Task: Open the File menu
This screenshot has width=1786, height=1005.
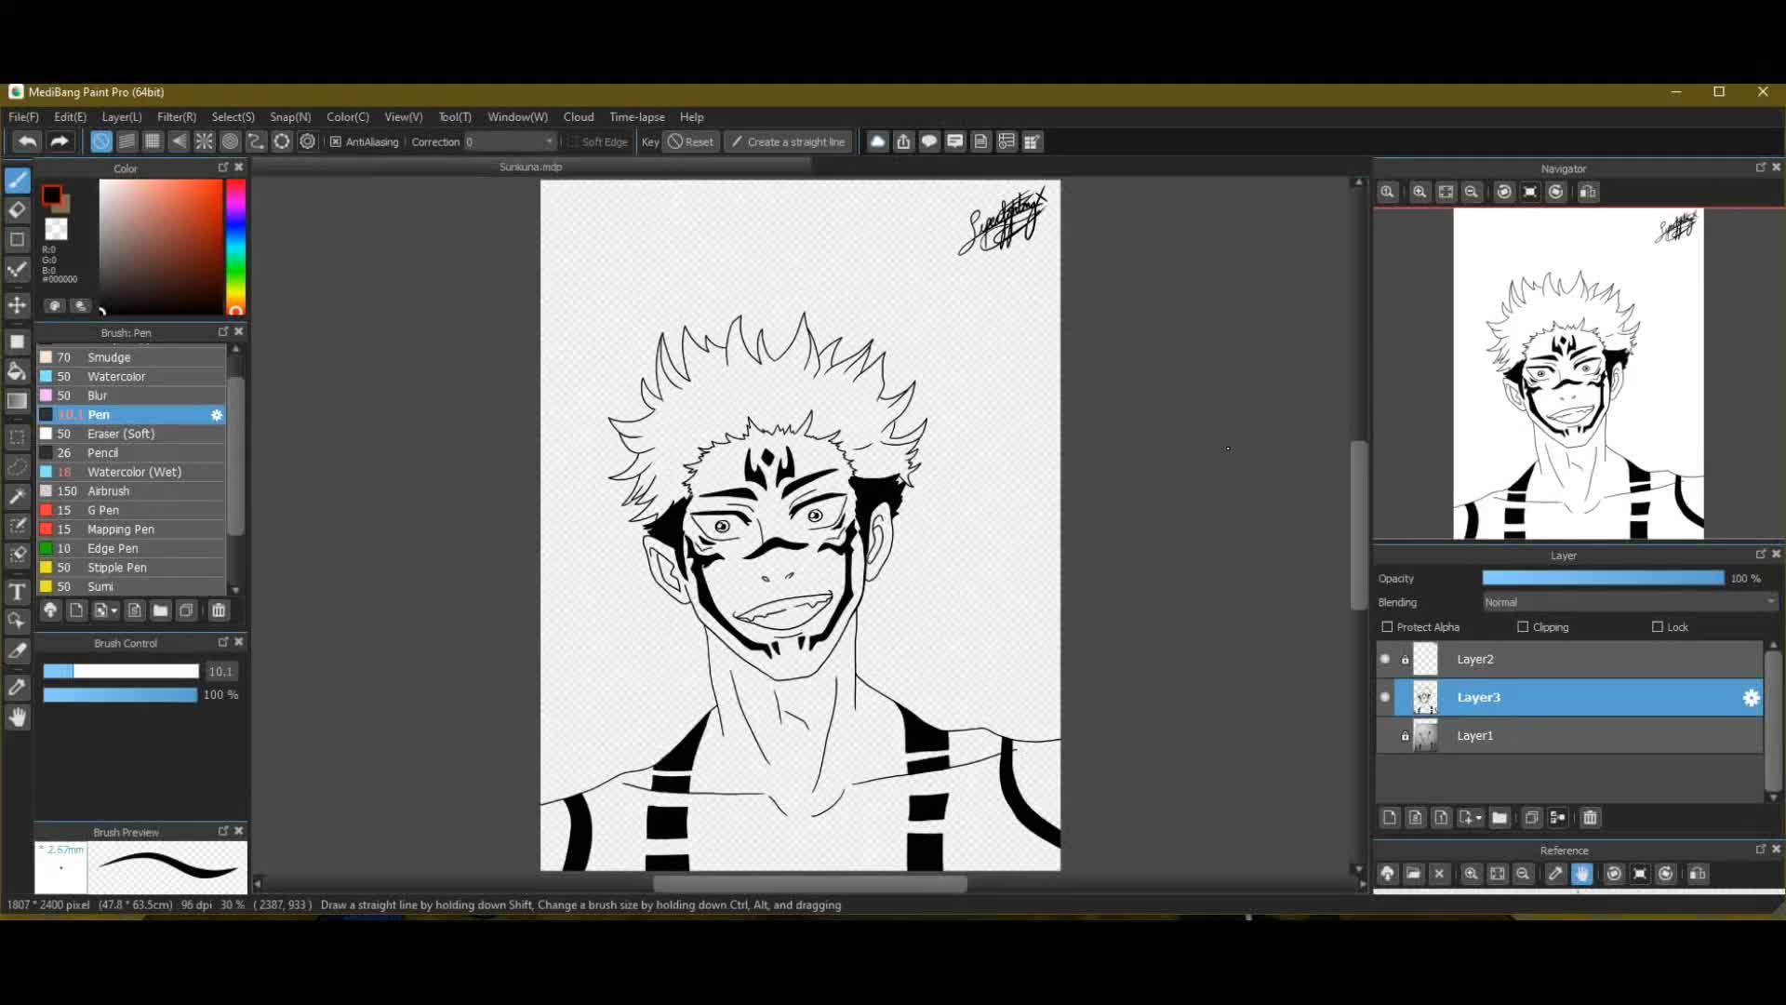Action: [x=23, y=117]
